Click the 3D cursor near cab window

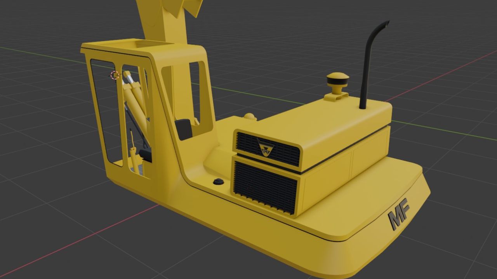pyautogui.click(x=115, y=75)
